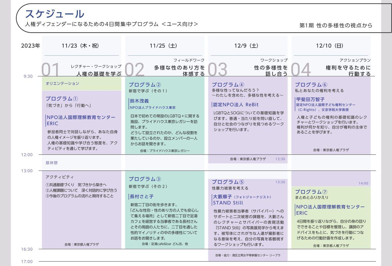The width and height of the screenshot is (392, 266).
Task: Click the 9:30 time marker
Action: click(x=28, y=76)
